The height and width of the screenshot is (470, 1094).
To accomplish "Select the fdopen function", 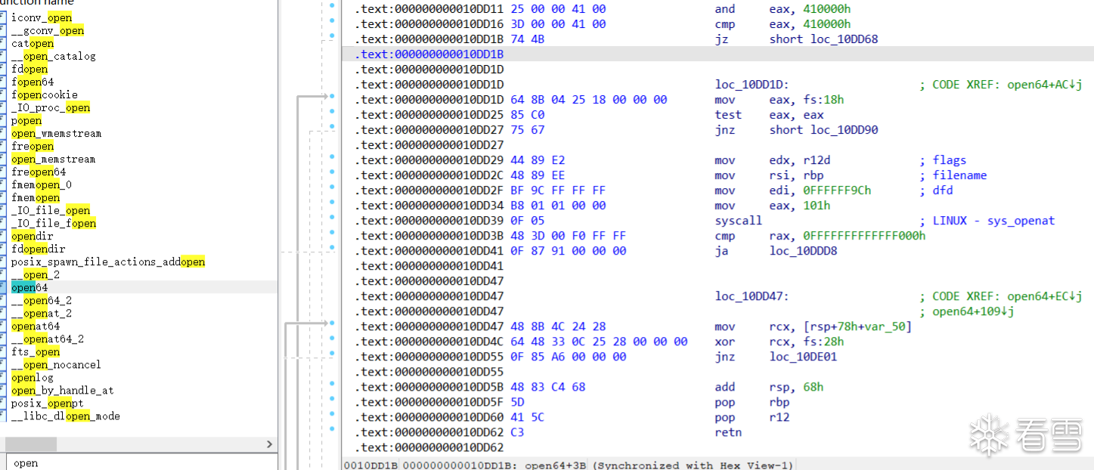I will pos(29,69).
